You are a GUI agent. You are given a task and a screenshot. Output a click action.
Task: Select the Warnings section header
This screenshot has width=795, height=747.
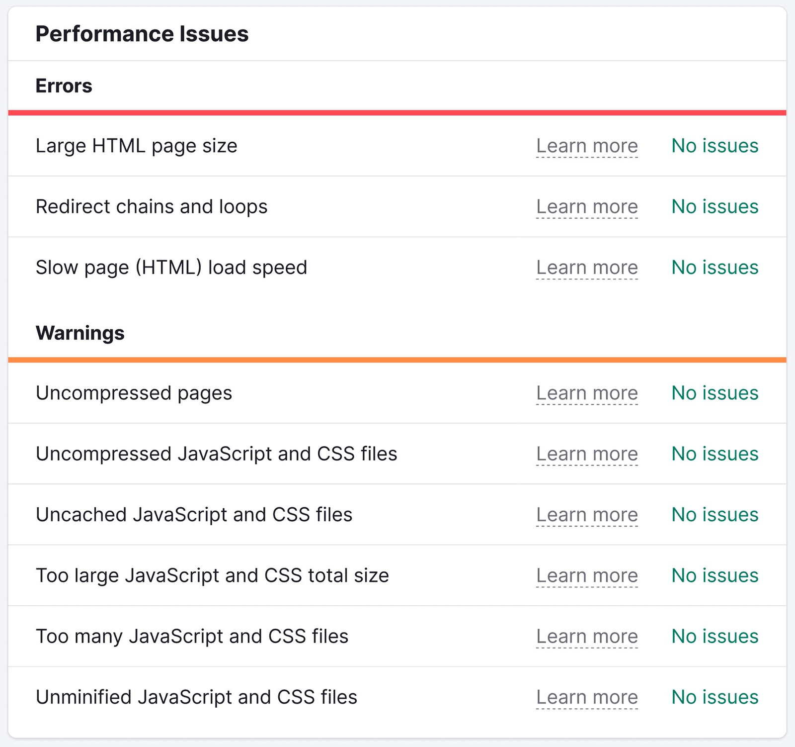click(80, 333)
